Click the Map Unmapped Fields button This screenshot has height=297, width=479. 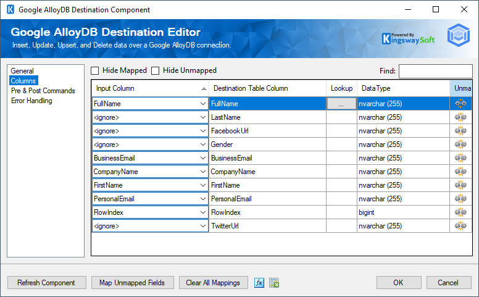coord(133,283)
